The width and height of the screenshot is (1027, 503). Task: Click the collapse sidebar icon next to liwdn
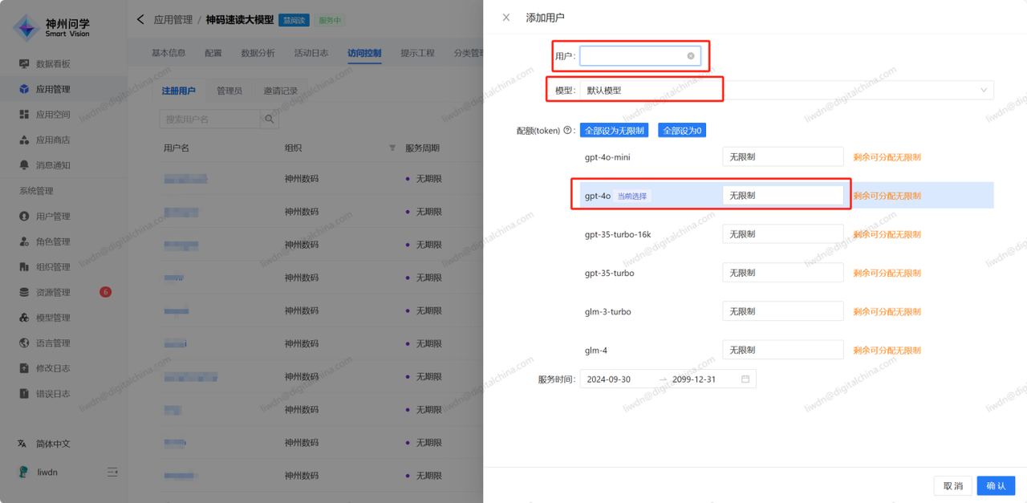pos(113,473)
